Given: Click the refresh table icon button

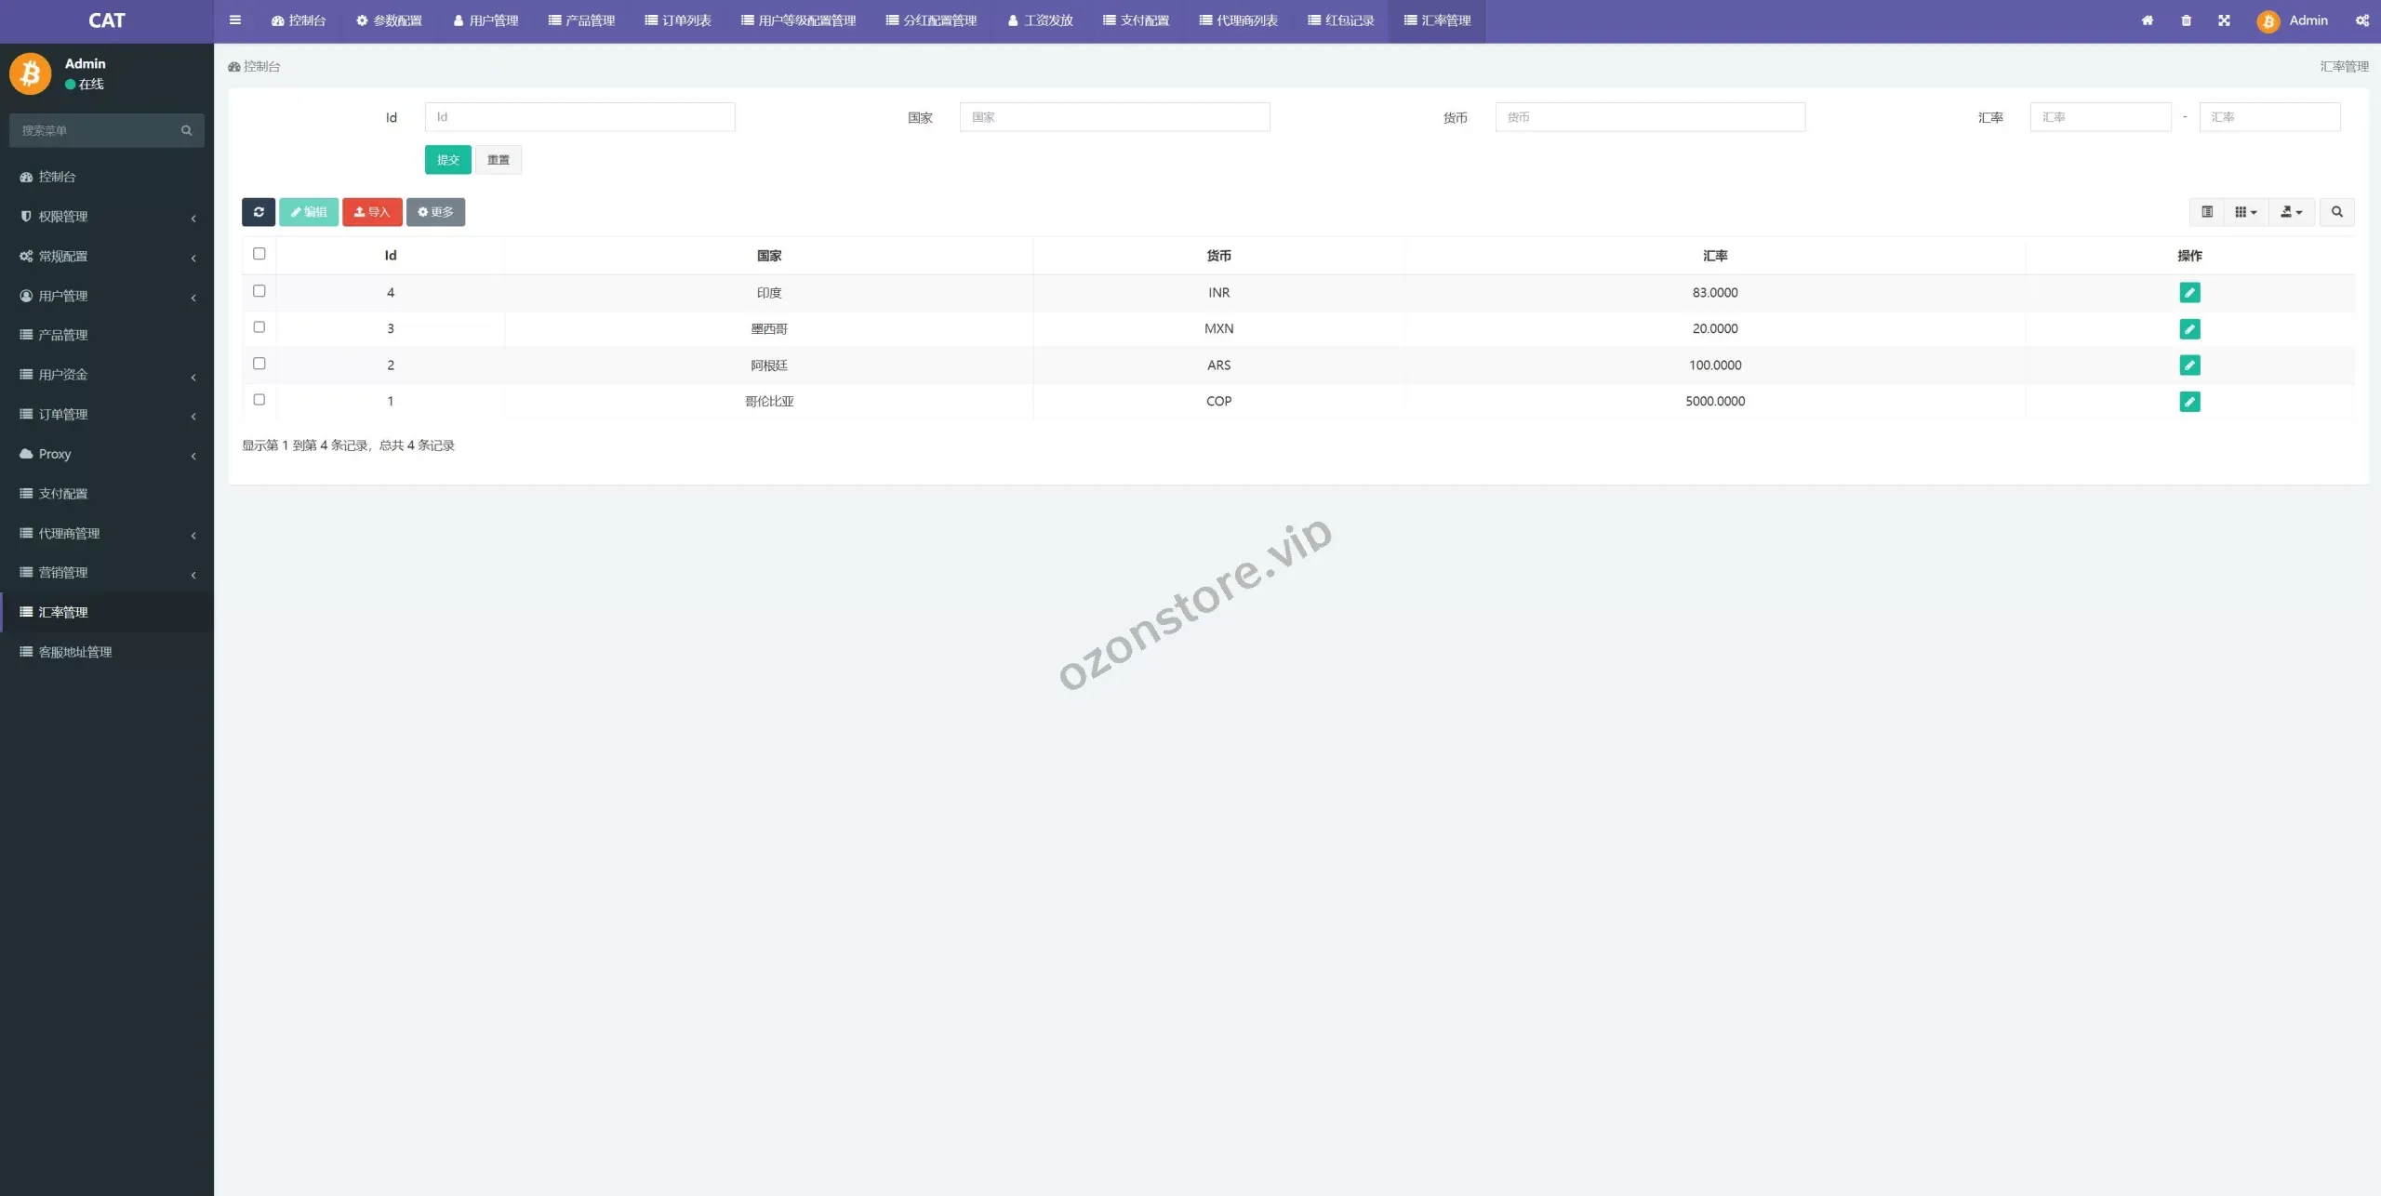Looking at the screenshot, I should (258, 212).
